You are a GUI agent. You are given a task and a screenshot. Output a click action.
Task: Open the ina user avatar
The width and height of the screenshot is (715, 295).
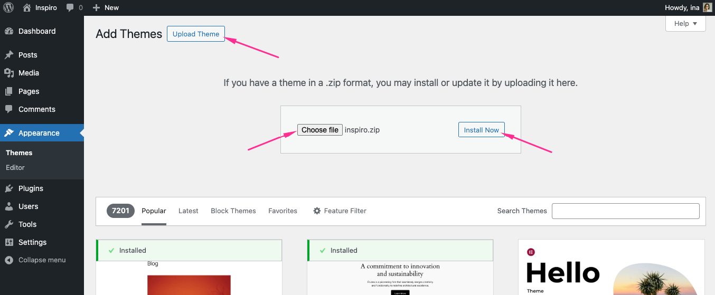tap(707, 7)
